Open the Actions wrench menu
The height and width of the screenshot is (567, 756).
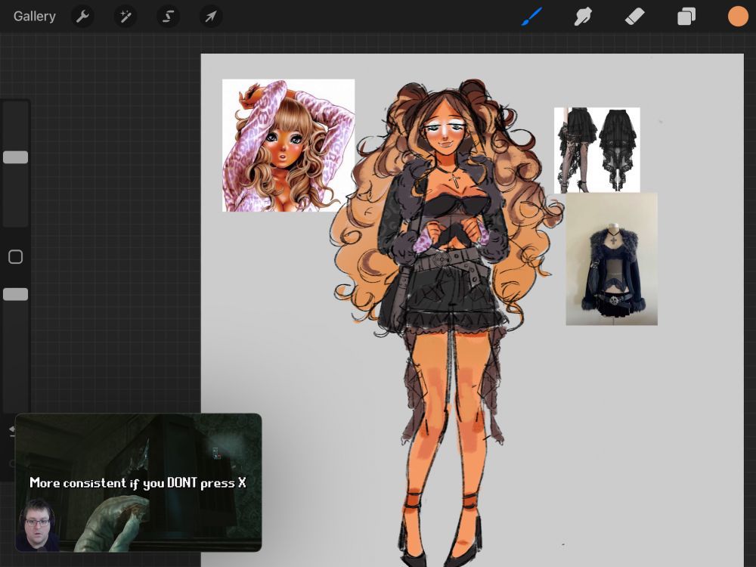pyautogui.click(x=82, y=17)
